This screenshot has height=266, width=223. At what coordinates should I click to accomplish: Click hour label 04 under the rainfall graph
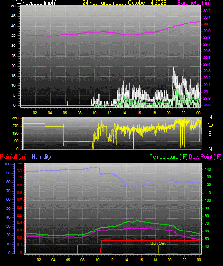(x=53, y=260)
